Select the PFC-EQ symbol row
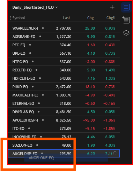This screenshot has width=133, height=171. (64, 45)
